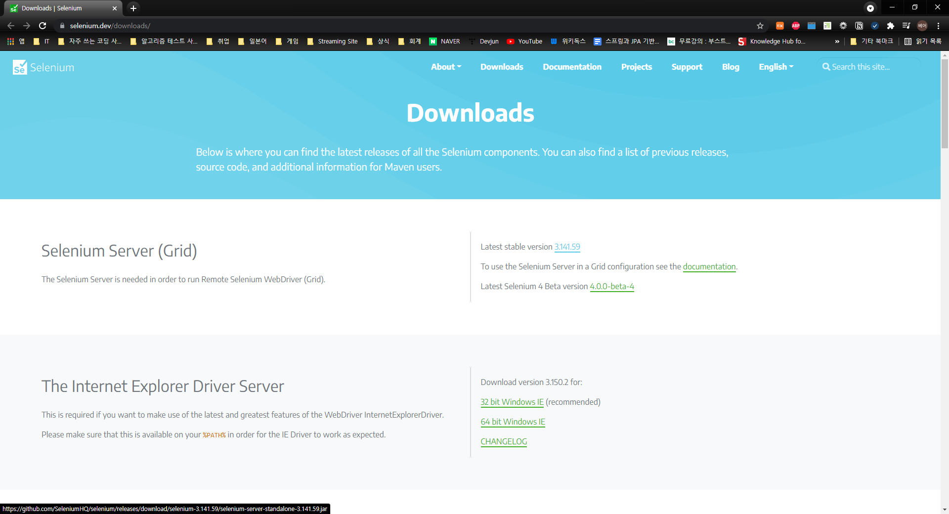Image resolution: width=949 pixels, height=514 pixels.
Task: Open the IT bookmark folder
Action: coord(42,42)
